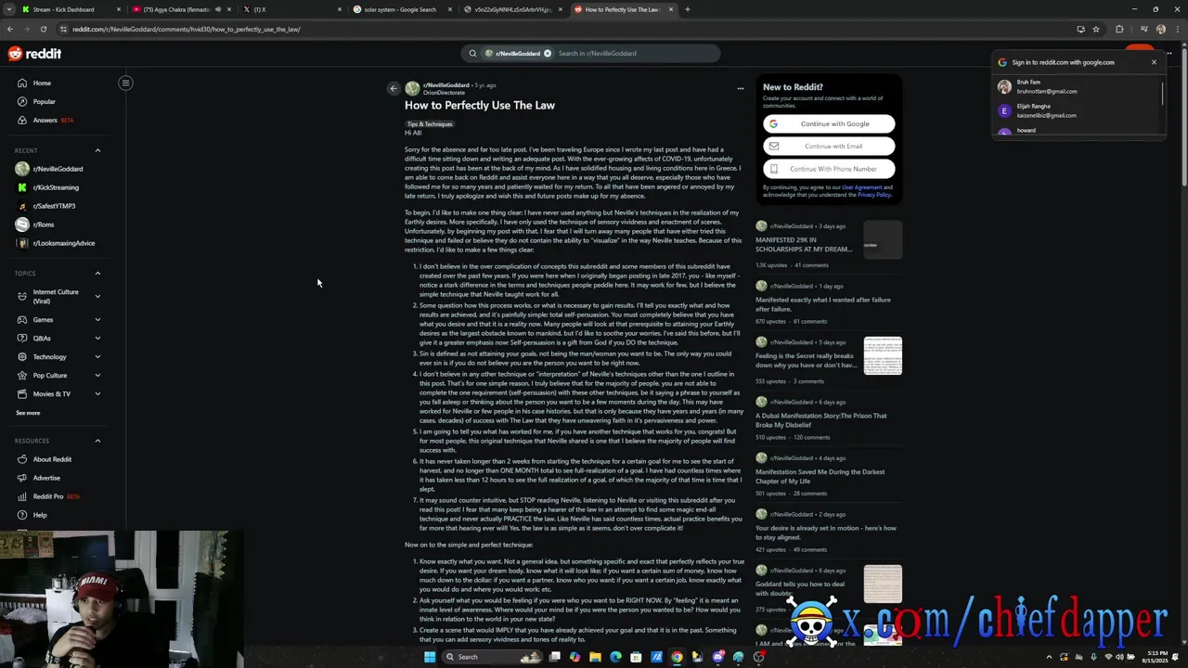
Task: Select Elijah Rangha Google account
Action: pyautogui.click(x=1077, y=110)
